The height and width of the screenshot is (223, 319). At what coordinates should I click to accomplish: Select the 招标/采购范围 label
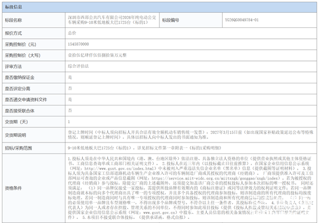coord(19,148)
